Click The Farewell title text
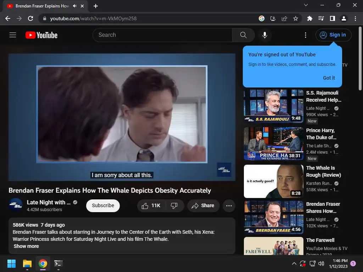The width and height of the screenshot is (363, 272). (320, 240)
